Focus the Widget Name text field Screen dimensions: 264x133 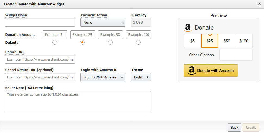(40, 22)
